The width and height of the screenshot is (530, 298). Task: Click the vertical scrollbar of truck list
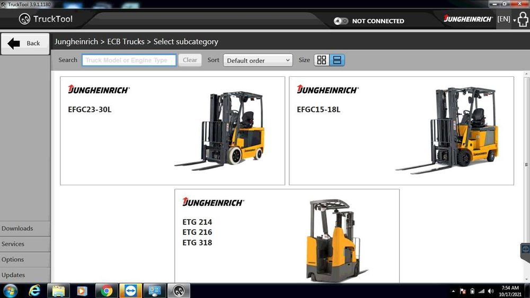tap(526, 165)
